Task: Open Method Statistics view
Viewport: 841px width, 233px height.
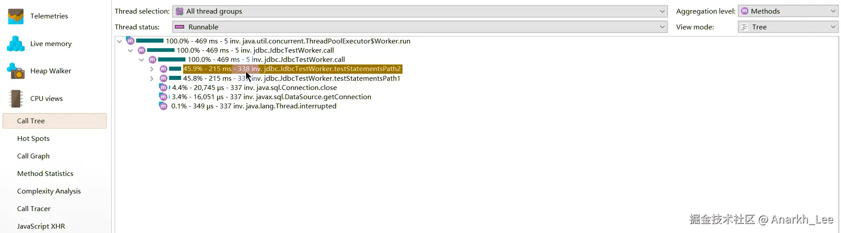Action: [x=45, y=173]
